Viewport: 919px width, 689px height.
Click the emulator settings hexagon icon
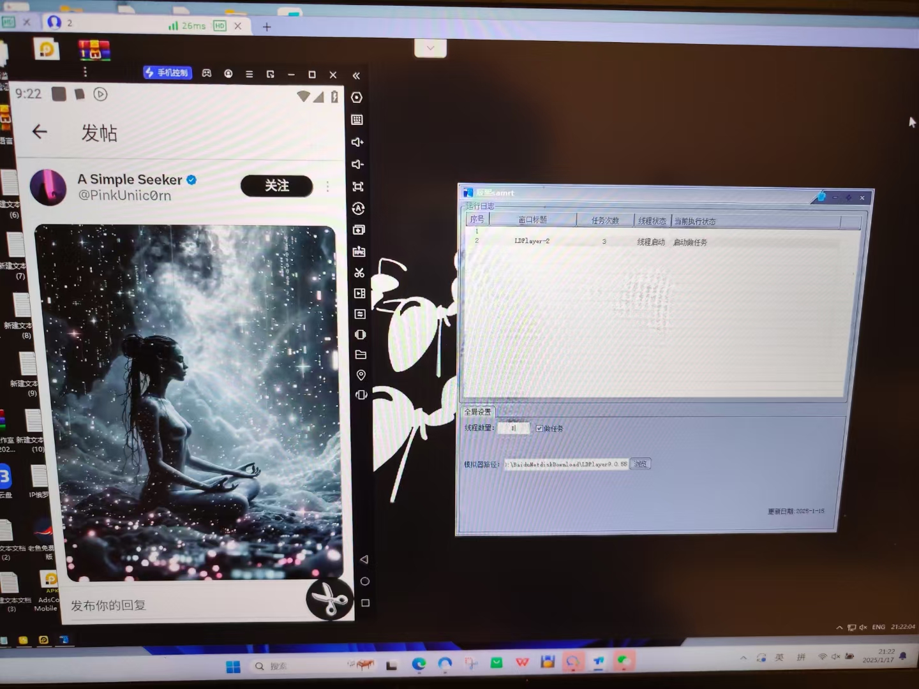[357, 98]
